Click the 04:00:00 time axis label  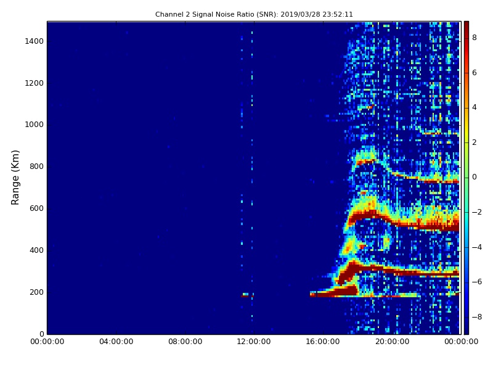click(x=116, y=342)
